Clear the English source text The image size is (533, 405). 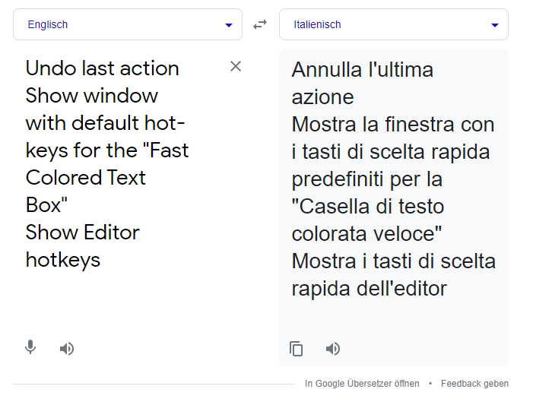coord(236,67)
